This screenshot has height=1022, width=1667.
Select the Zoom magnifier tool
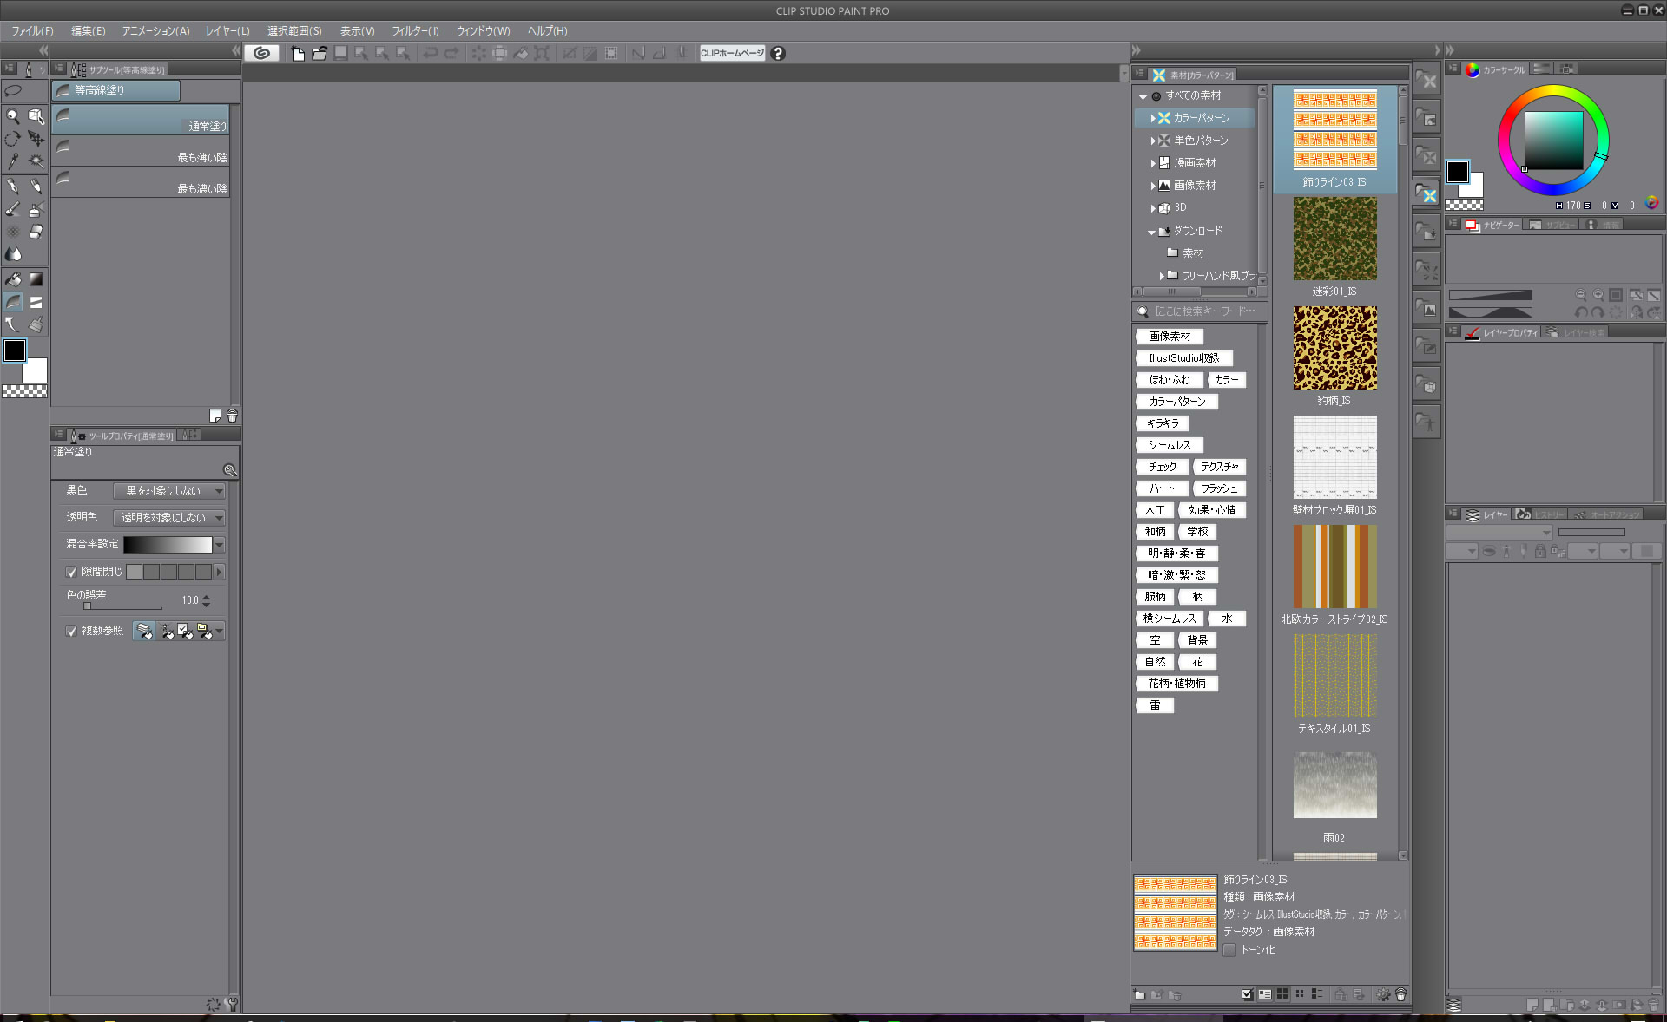point(13,116)
